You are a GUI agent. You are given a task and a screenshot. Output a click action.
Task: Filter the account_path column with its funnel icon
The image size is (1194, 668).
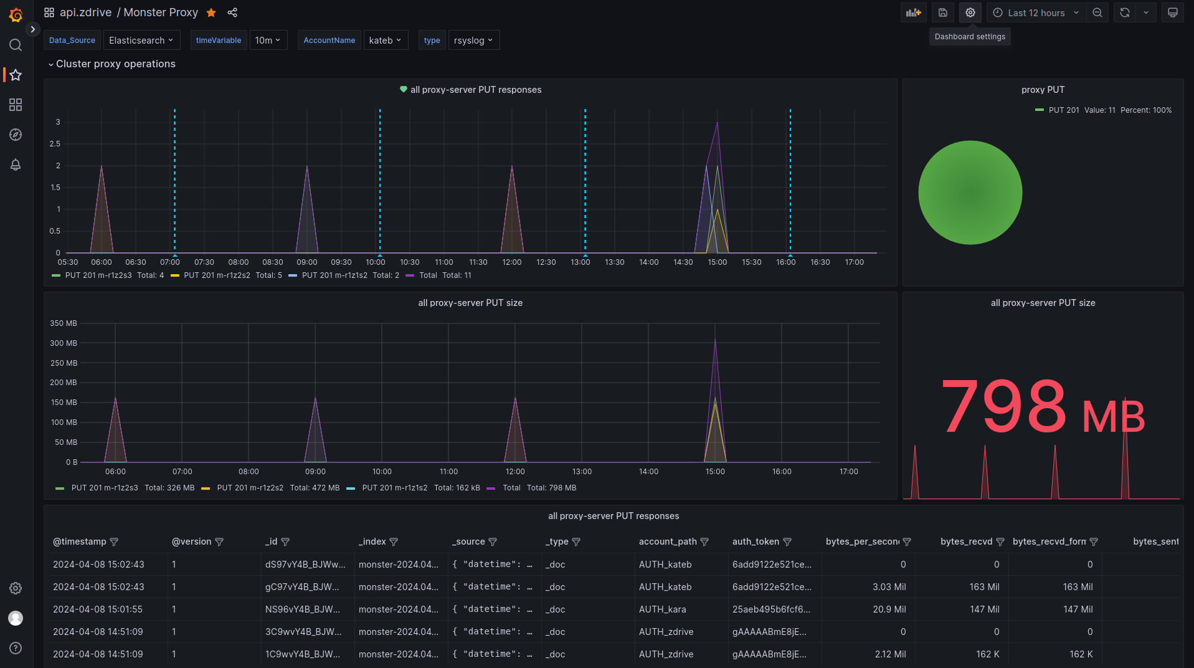pos(704,542)
